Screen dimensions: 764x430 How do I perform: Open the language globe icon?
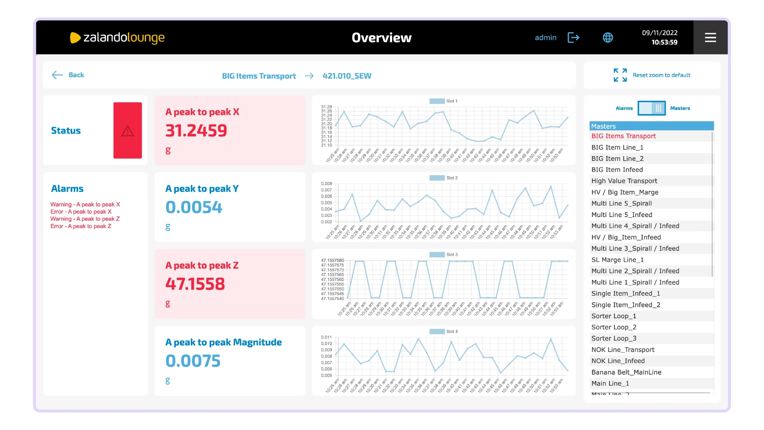coord(608,38)
